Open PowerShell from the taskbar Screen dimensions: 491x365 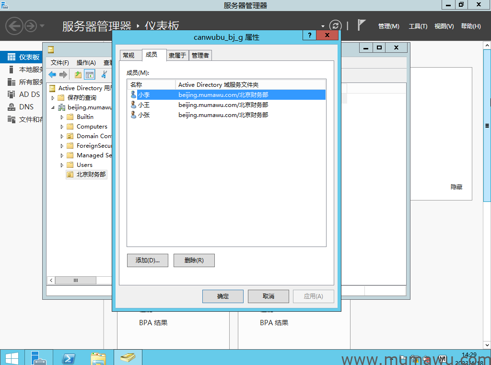click(69, 358)
